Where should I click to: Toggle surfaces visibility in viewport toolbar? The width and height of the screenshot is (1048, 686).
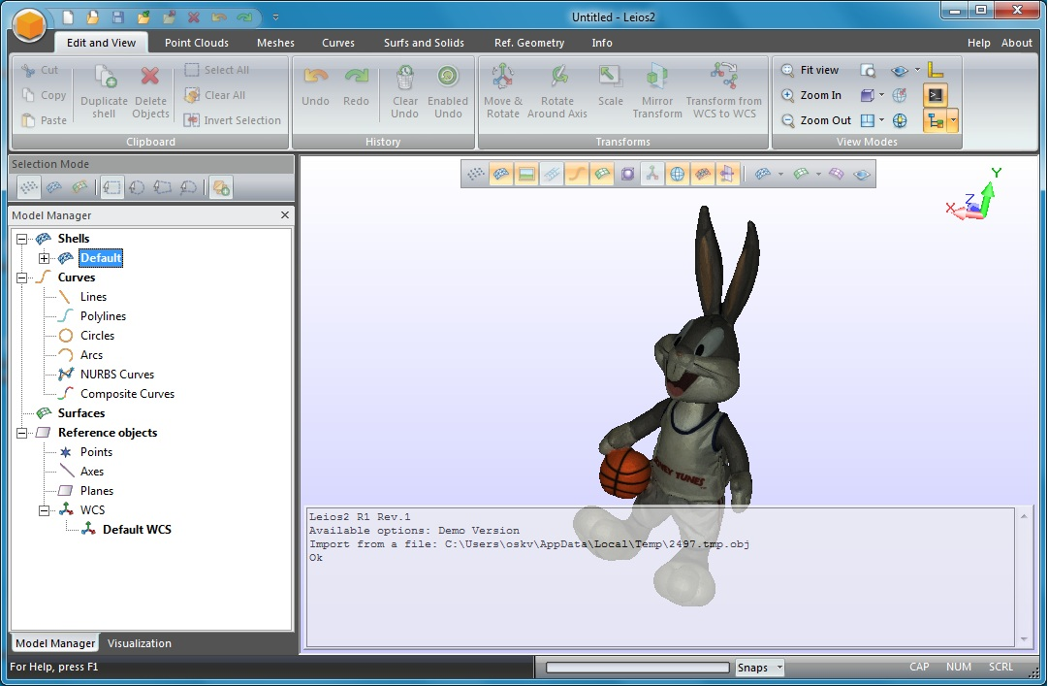[601, 175]
